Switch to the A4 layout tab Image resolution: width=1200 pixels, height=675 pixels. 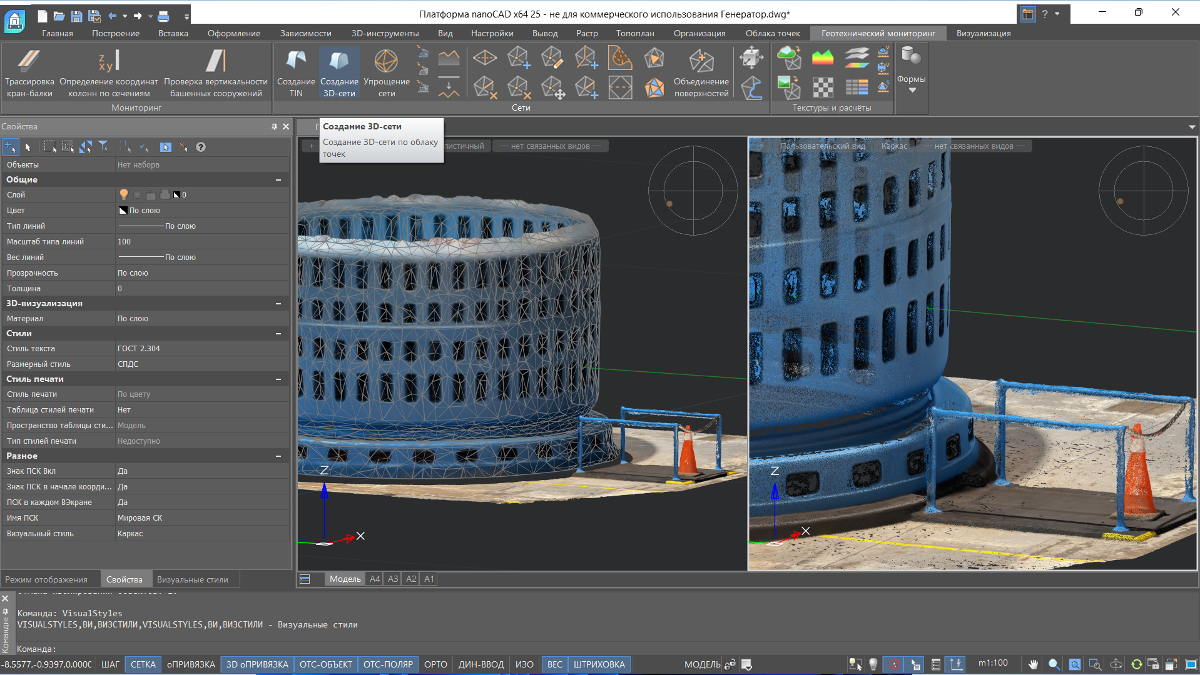click(x=375, y=579)
